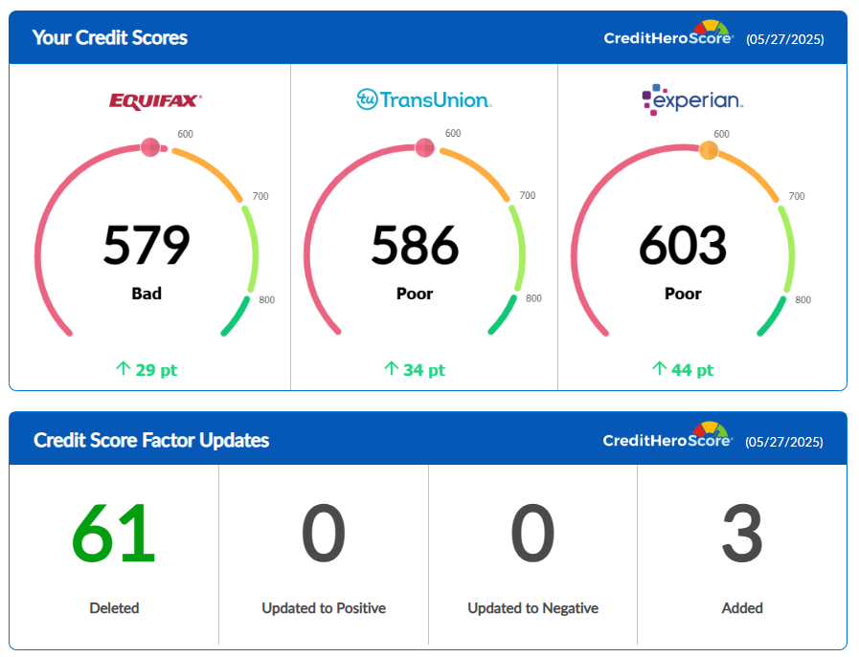Click the 'Updated to Positive' label
Screen dimensions: 859x657
tap(324, 608)
